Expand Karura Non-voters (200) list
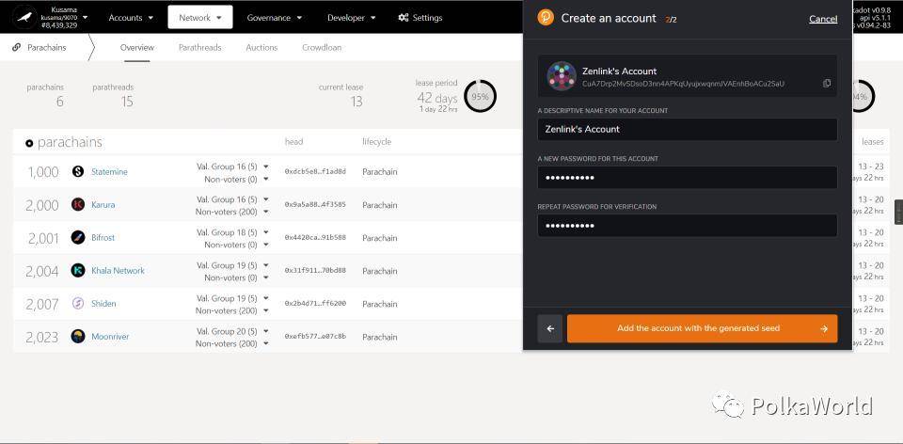 [232, 212]
